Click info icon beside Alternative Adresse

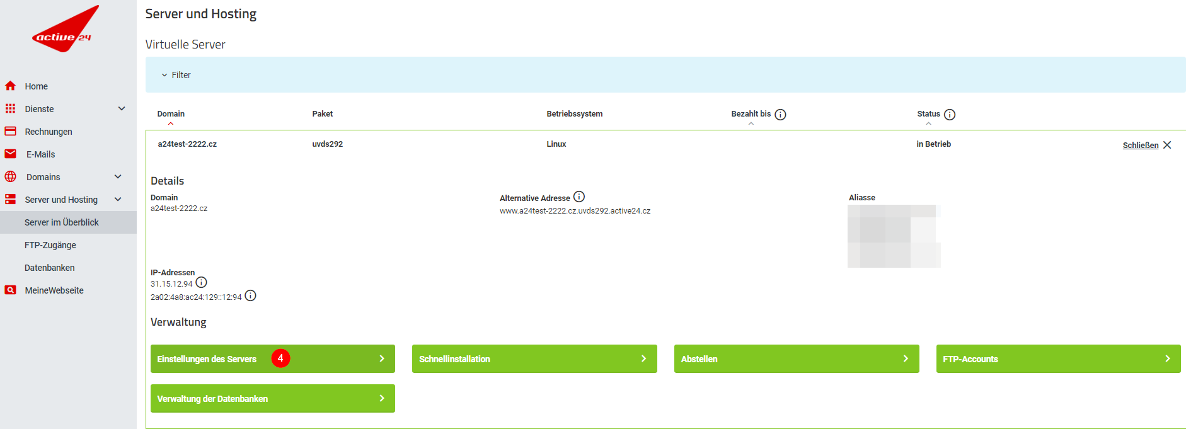coord(579,197)
